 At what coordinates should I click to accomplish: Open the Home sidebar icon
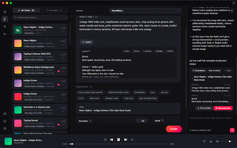point(5,12)
